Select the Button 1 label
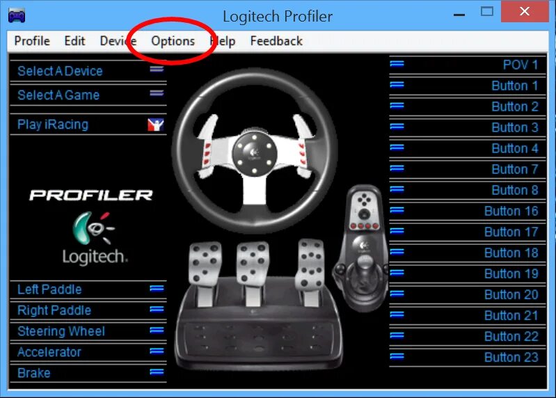556x398 pixels. (x=515, y=86)
